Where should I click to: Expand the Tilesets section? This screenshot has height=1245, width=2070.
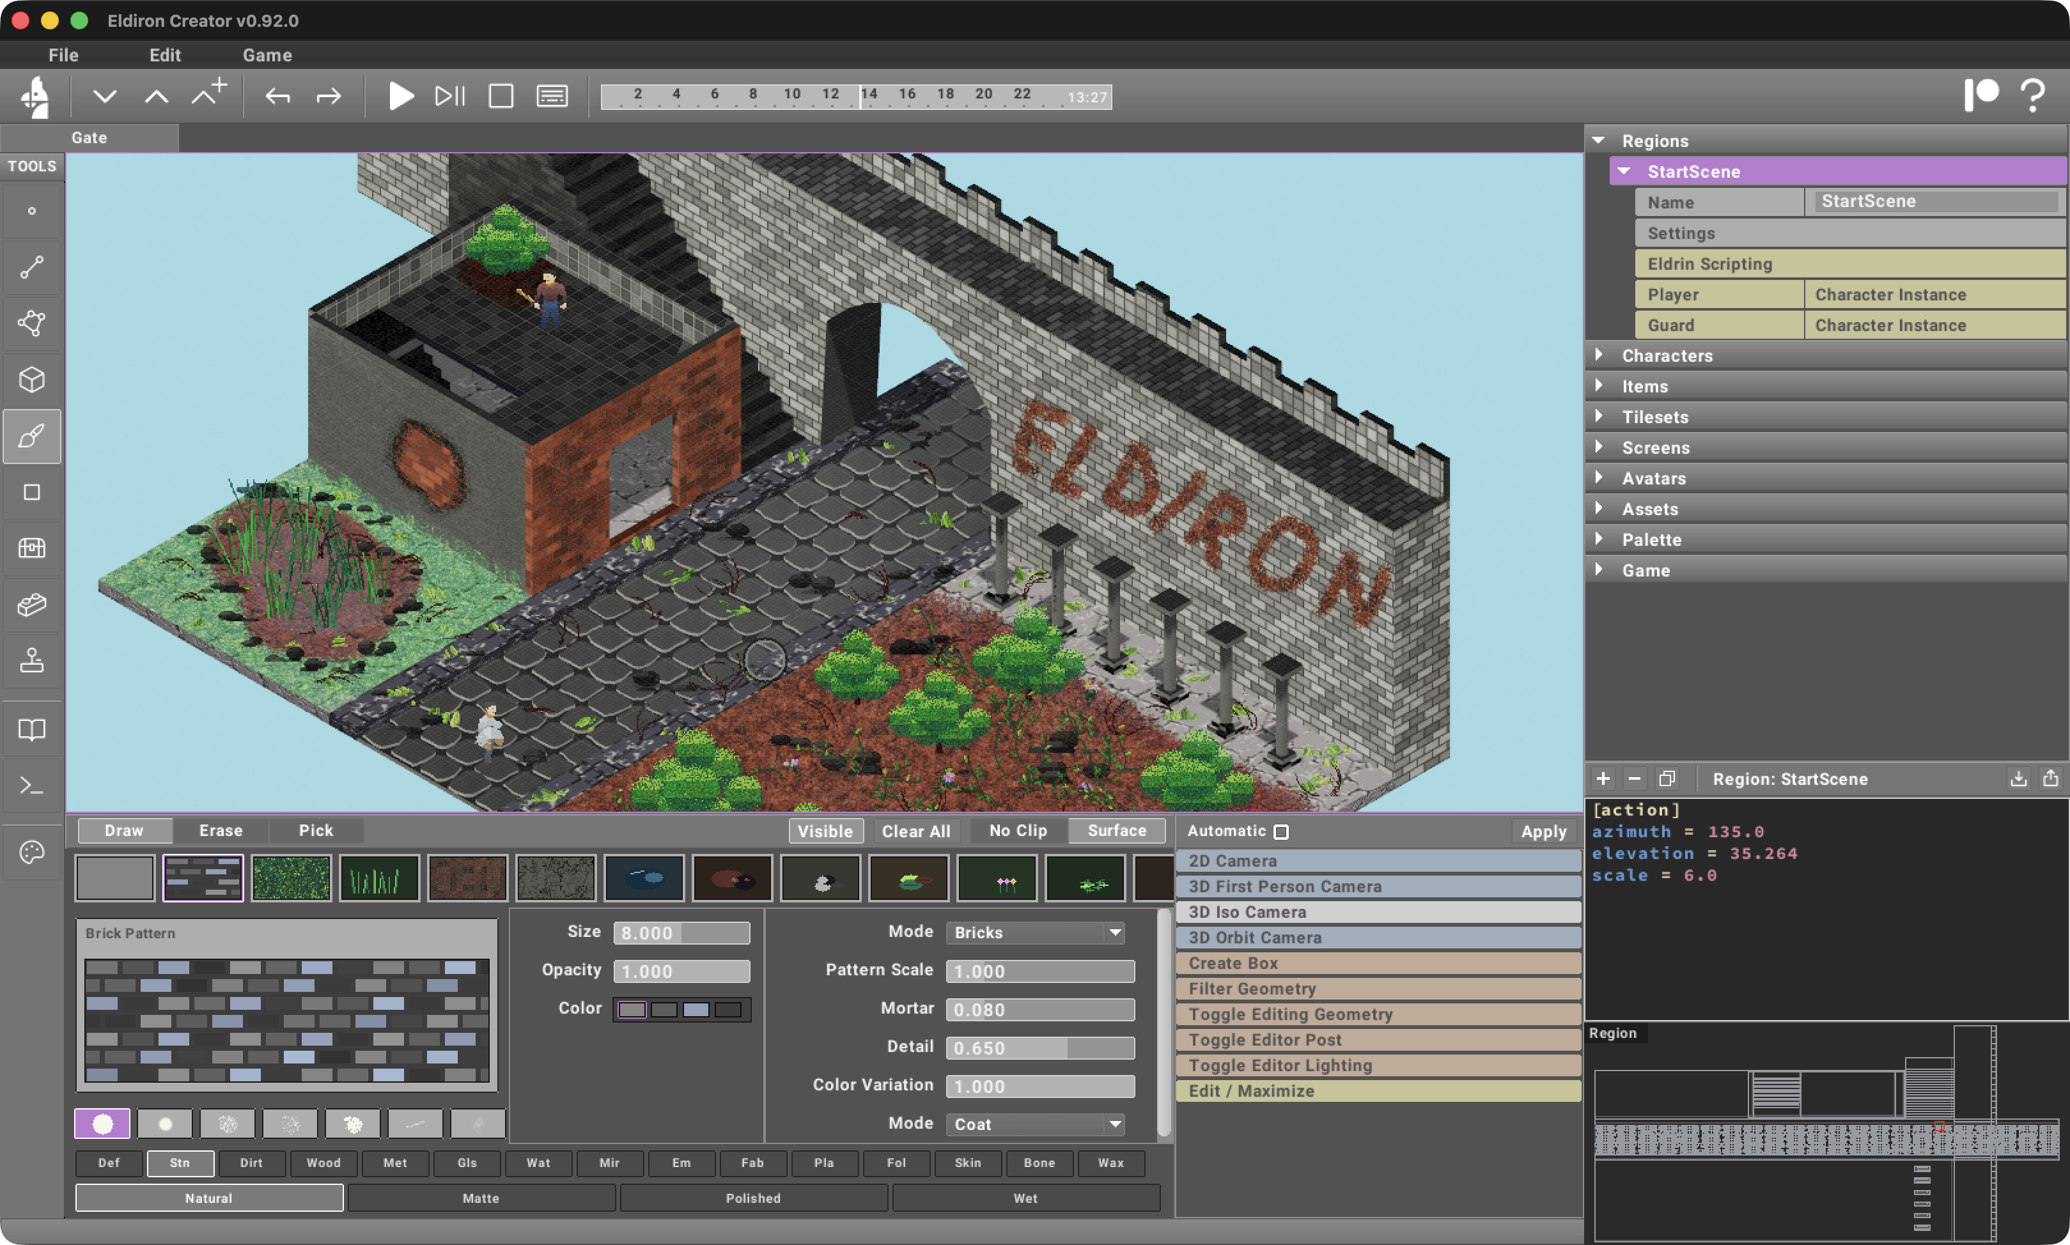click(1598, 416)
